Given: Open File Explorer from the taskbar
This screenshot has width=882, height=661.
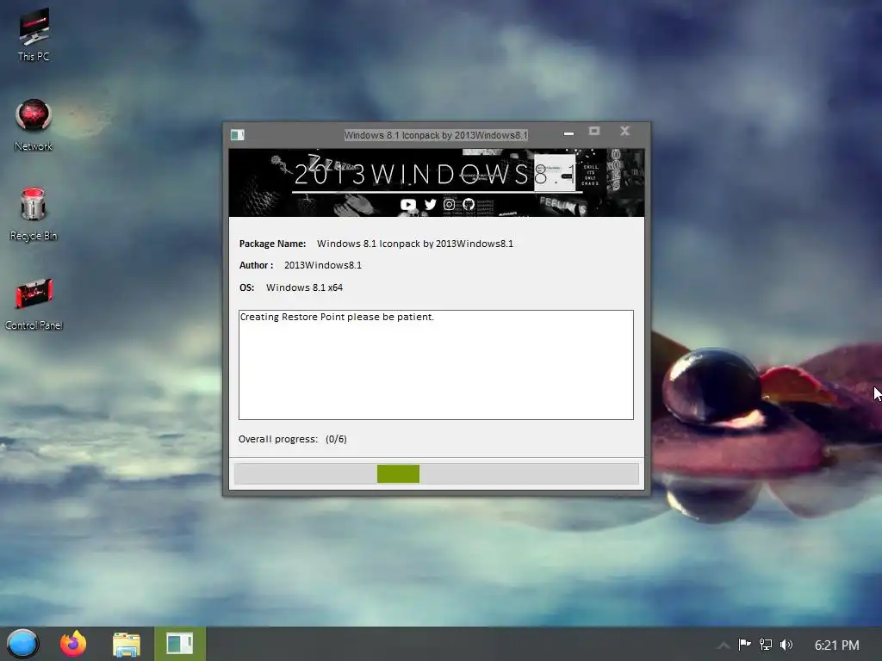Looking at the screenshot, I should (126, 644).
